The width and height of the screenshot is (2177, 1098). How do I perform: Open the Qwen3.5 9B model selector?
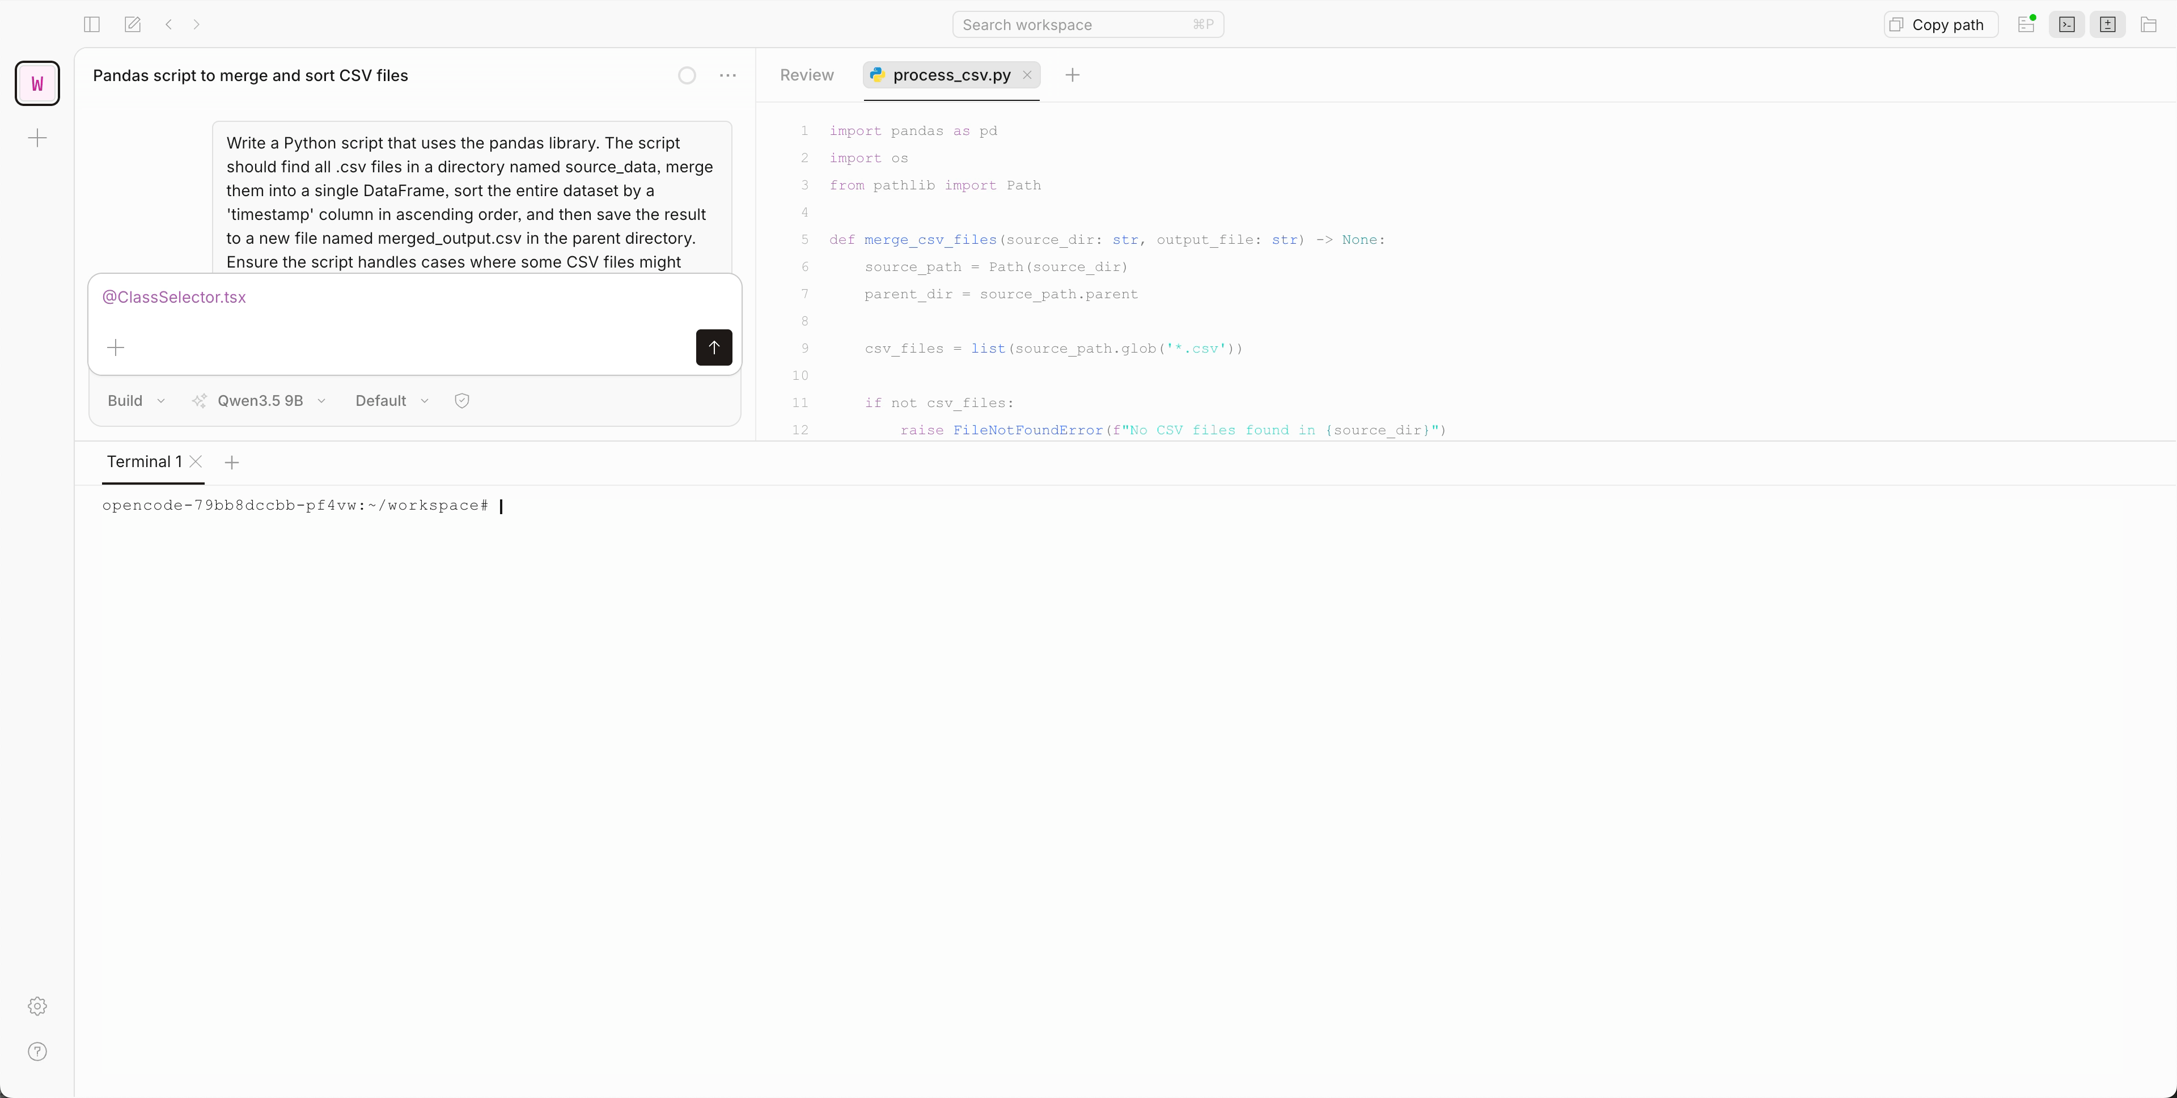(259, 401)
